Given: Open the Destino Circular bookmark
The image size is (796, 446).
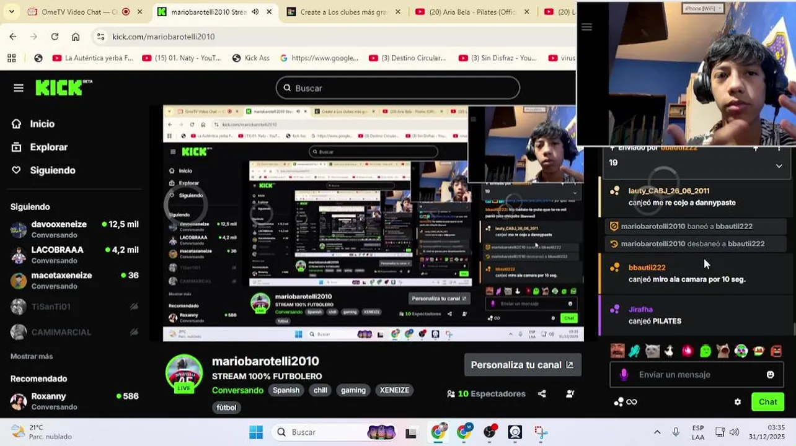Looking at the screenshot, I should click(407, 58).
